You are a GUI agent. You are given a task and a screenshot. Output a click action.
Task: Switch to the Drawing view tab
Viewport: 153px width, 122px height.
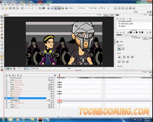pyautogui.click(x=106, y=15)
